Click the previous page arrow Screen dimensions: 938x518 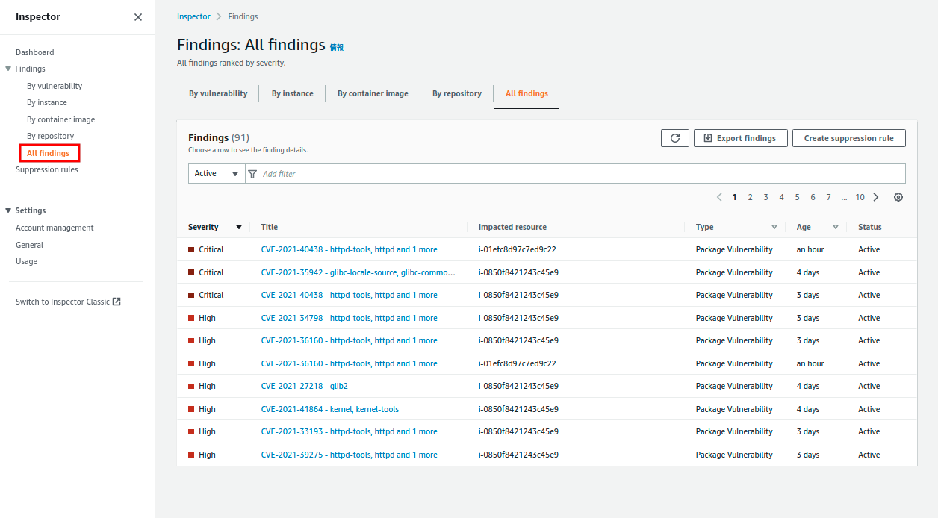click(719, 197)
